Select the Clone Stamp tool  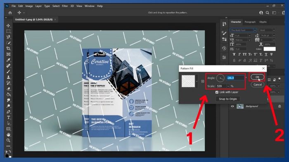click(8, 77)
